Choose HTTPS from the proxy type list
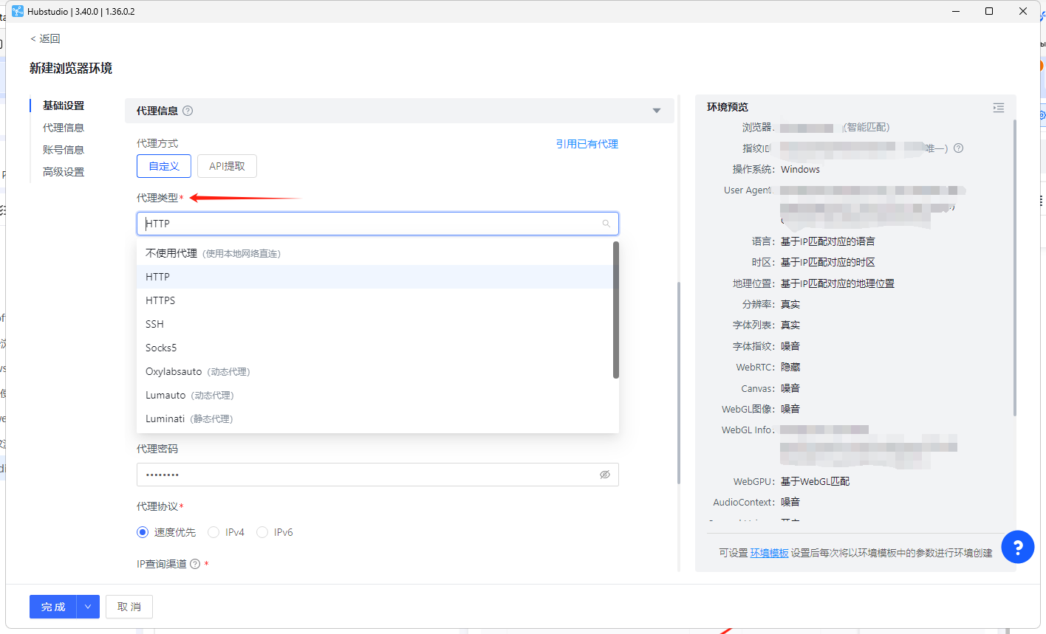 (x=160, y=300)
